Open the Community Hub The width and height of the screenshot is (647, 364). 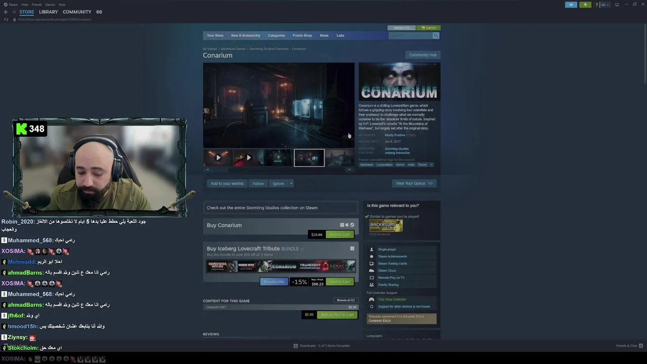tap(423, 55)
